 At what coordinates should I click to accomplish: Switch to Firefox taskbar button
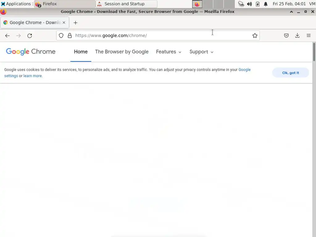64,4
